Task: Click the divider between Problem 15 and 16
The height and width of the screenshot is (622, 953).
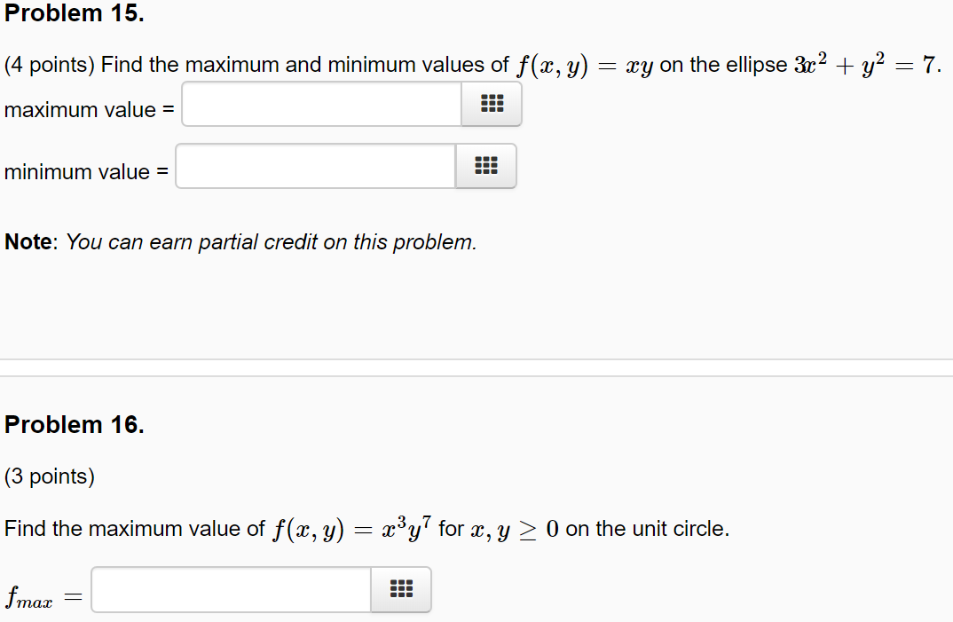Action: 476,369
